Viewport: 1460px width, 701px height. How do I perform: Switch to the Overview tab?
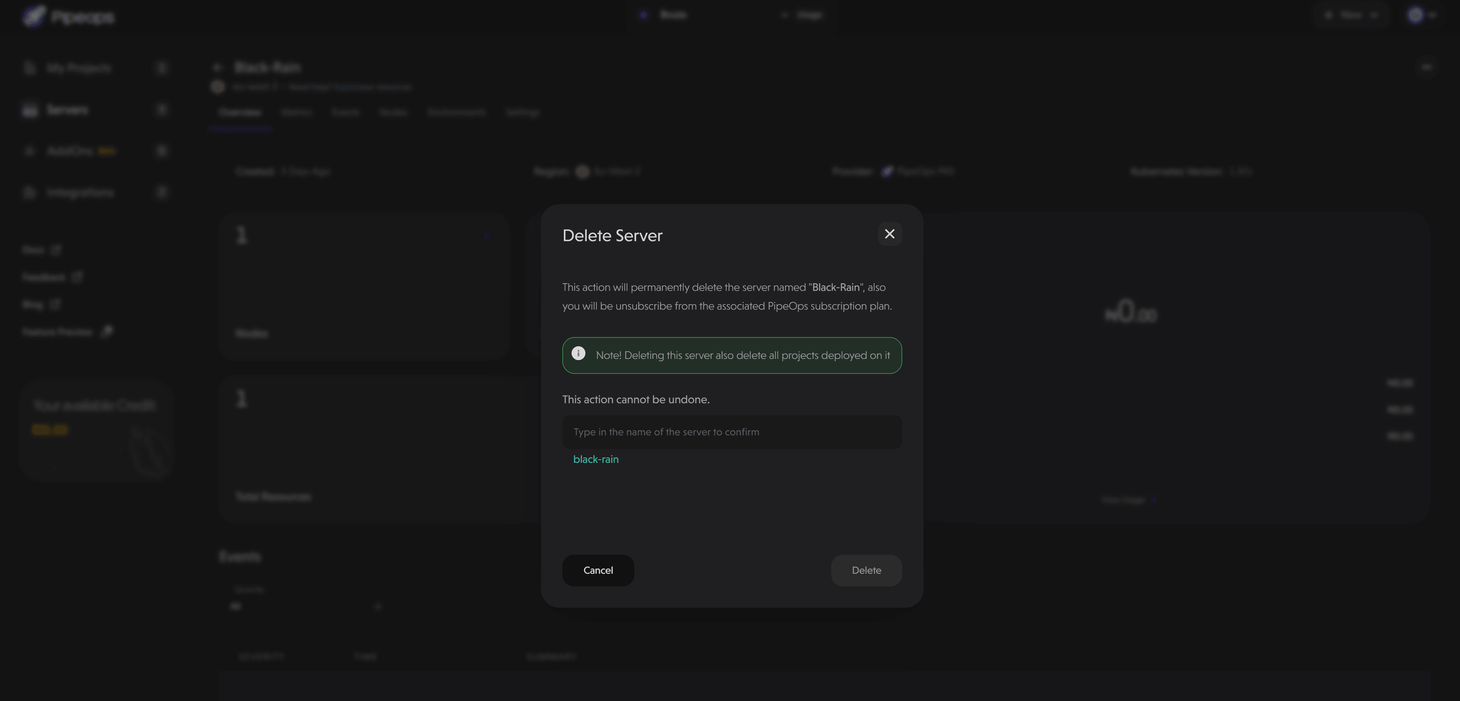pos(240,112)
